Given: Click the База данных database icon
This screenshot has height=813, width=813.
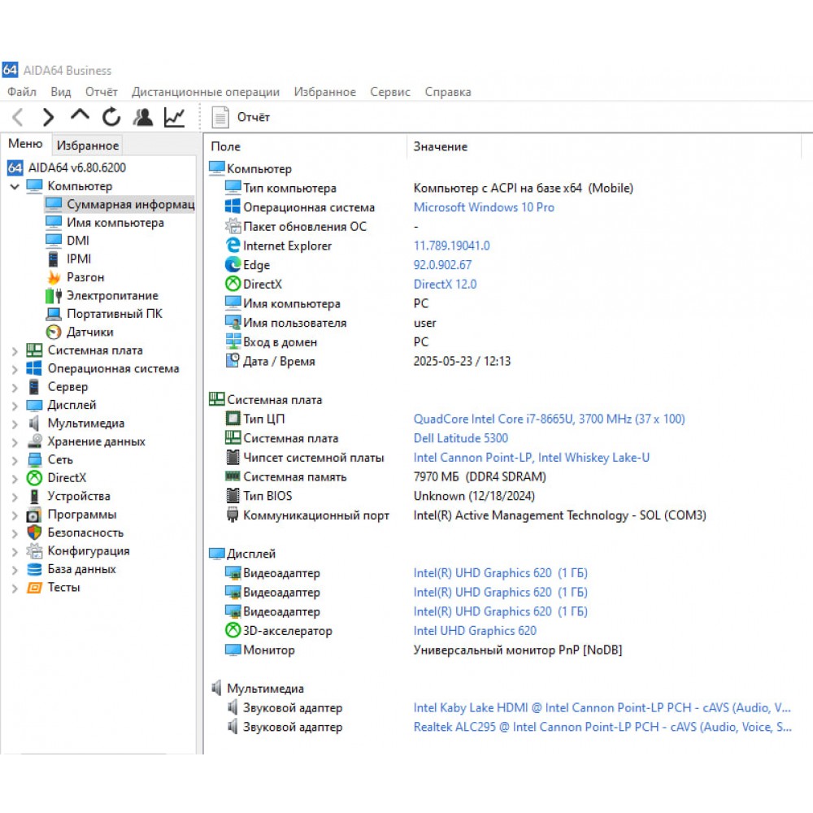Looking at the screenshot, I should click(x=34, y=569).
